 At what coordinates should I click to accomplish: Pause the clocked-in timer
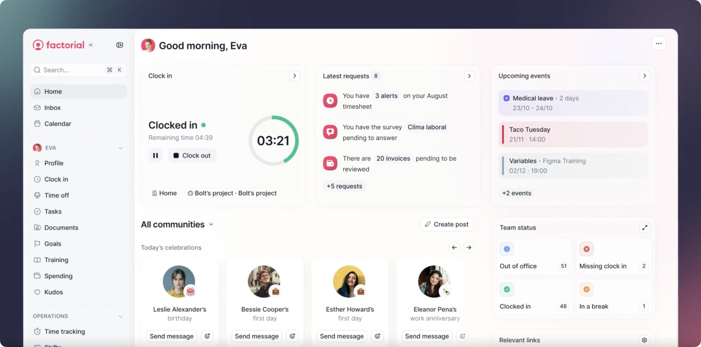[x=155, y=155]
